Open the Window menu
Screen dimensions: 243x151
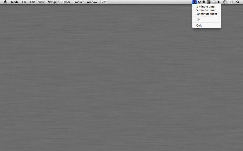click(x=92, y=2)
